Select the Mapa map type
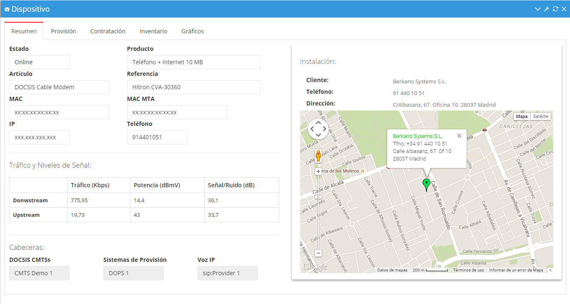Image resolution: width=570 pixels, height=304 pixels. point(522,117)
